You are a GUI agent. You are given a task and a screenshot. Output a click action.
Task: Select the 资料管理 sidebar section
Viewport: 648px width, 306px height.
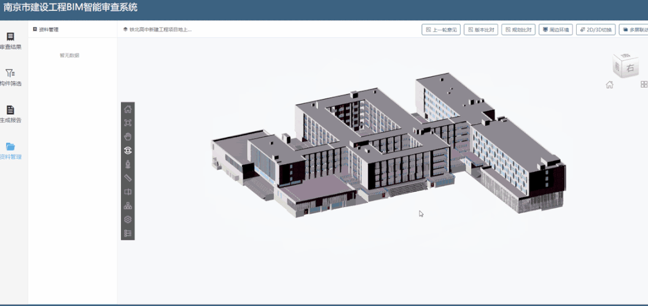[x=10, y=151]
